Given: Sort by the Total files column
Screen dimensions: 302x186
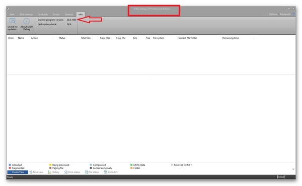Looking at the screenshot, I should pyautogui.click(x=86, y=38).
